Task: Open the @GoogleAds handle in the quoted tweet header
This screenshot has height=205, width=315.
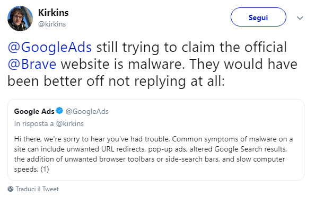Action: 87,111
